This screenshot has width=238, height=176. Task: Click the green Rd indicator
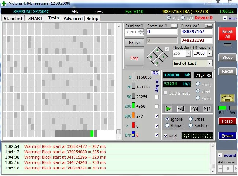click(222, 108)
